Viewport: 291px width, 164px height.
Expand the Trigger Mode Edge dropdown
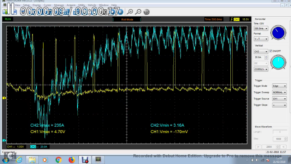279,86
